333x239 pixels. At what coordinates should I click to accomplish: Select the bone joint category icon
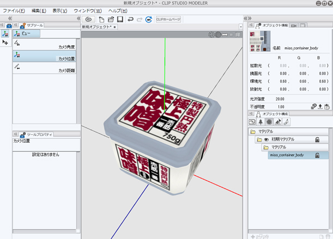(x=286, y=122)
